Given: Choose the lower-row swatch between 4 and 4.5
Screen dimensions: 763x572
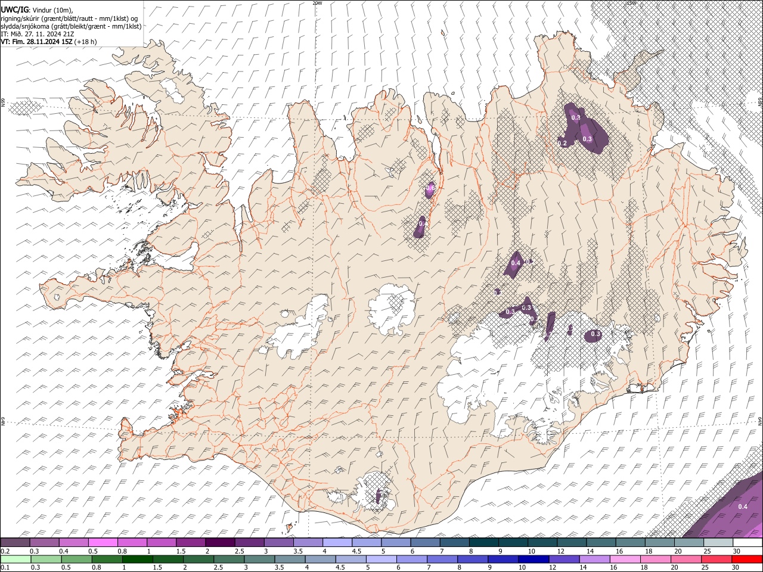Looking at the screenshot, I should coord(320,559).
